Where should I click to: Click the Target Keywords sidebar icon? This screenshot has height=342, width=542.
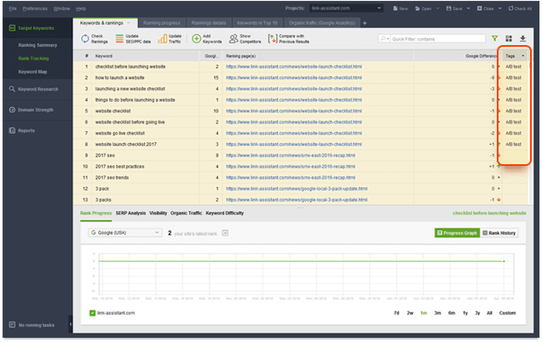coord(12,28)
